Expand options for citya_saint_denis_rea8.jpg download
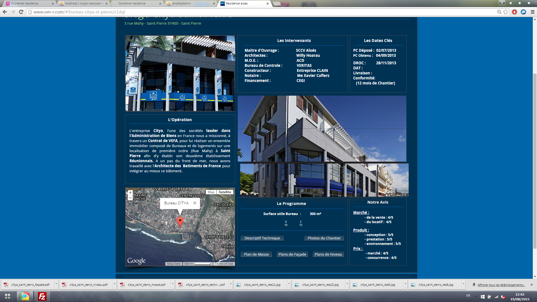 tap(463, 284)
